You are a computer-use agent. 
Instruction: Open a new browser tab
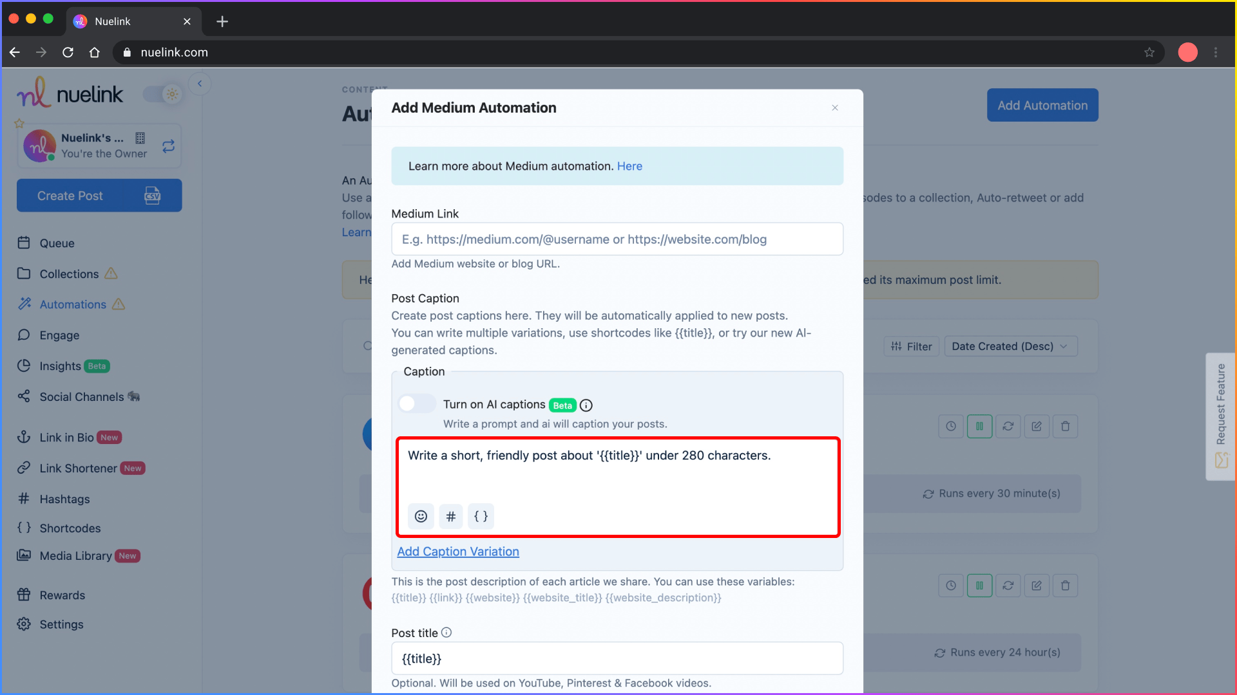tap(222, 21)
